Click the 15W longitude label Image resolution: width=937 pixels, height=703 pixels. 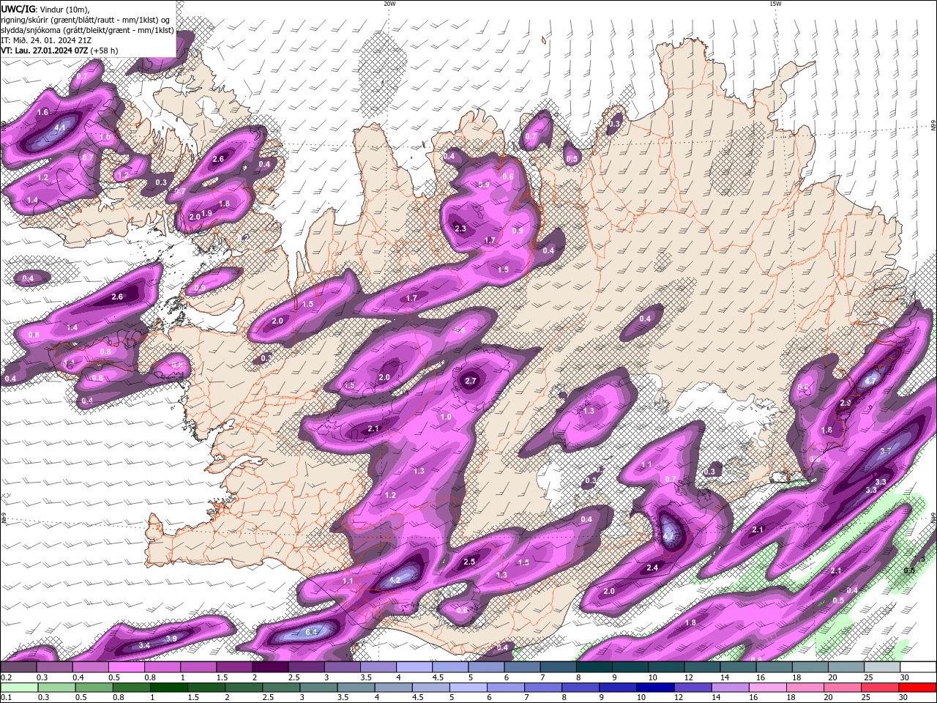tap(775, 4)
